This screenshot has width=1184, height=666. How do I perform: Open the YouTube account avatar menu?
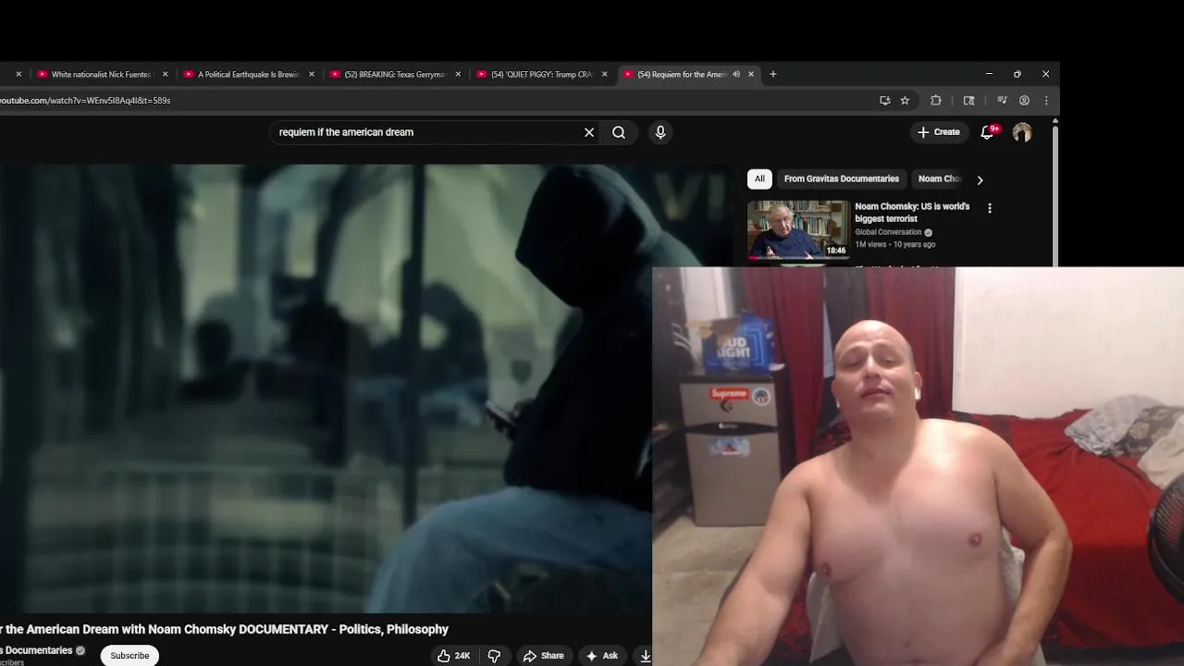pyautogui.click(x=1022, y=132)
